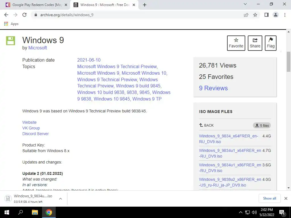Open the Website link
Screen dimensions: 291x218
coord(30,122)
